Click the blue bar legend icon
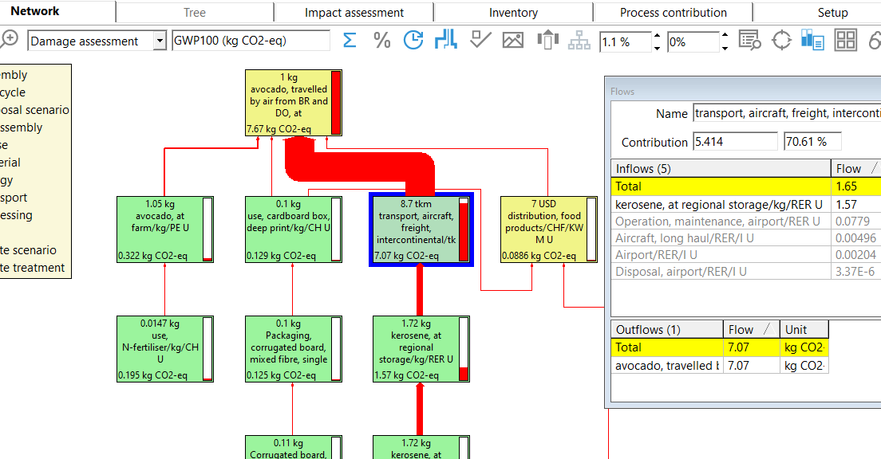 click(812, 41)
